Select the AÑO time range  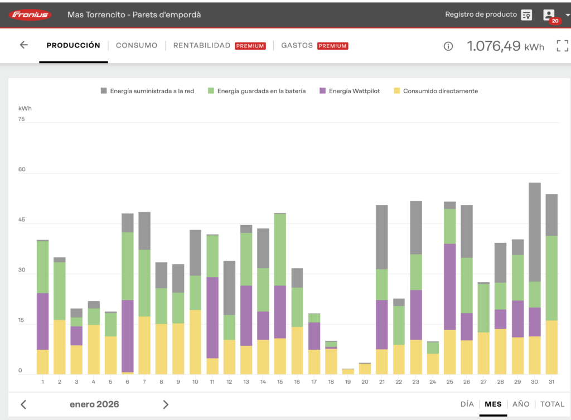pyautogui.click(x=520, y=404)
